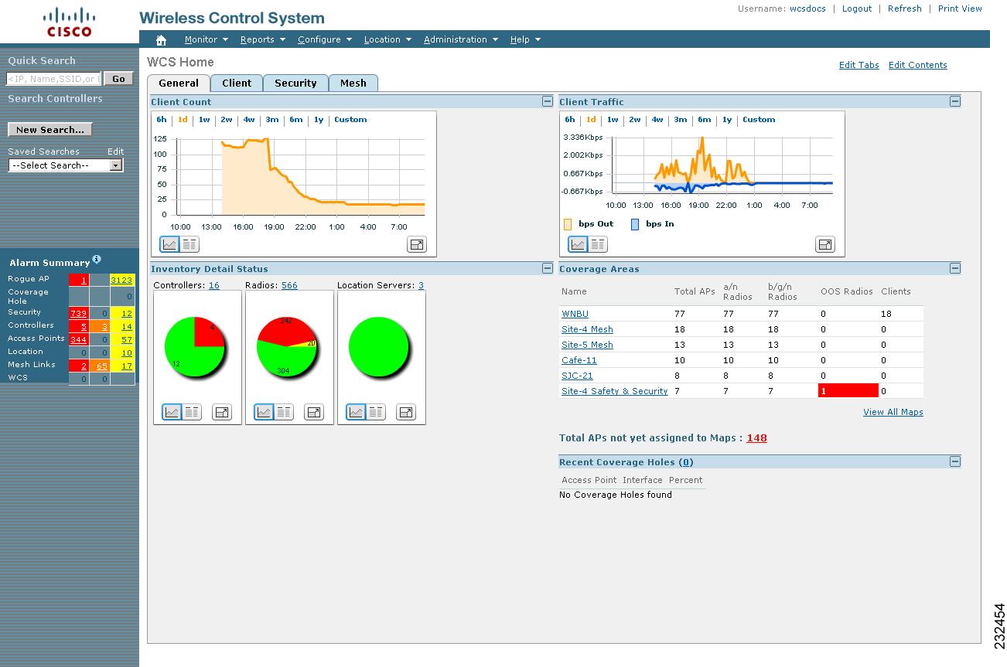Click 148 unassigned APs link
This screenshot has height=667, width=1007.
pyautogui.click(x=757, y=437)
